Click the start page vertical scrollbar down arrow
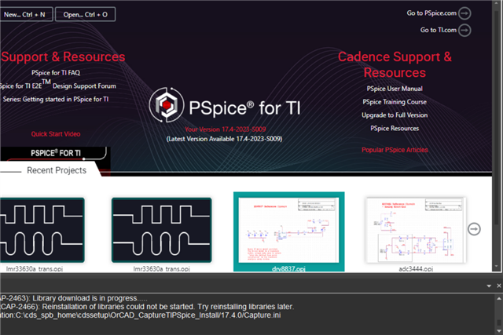Viewport: 503px width, 335px height. [497, 266]
